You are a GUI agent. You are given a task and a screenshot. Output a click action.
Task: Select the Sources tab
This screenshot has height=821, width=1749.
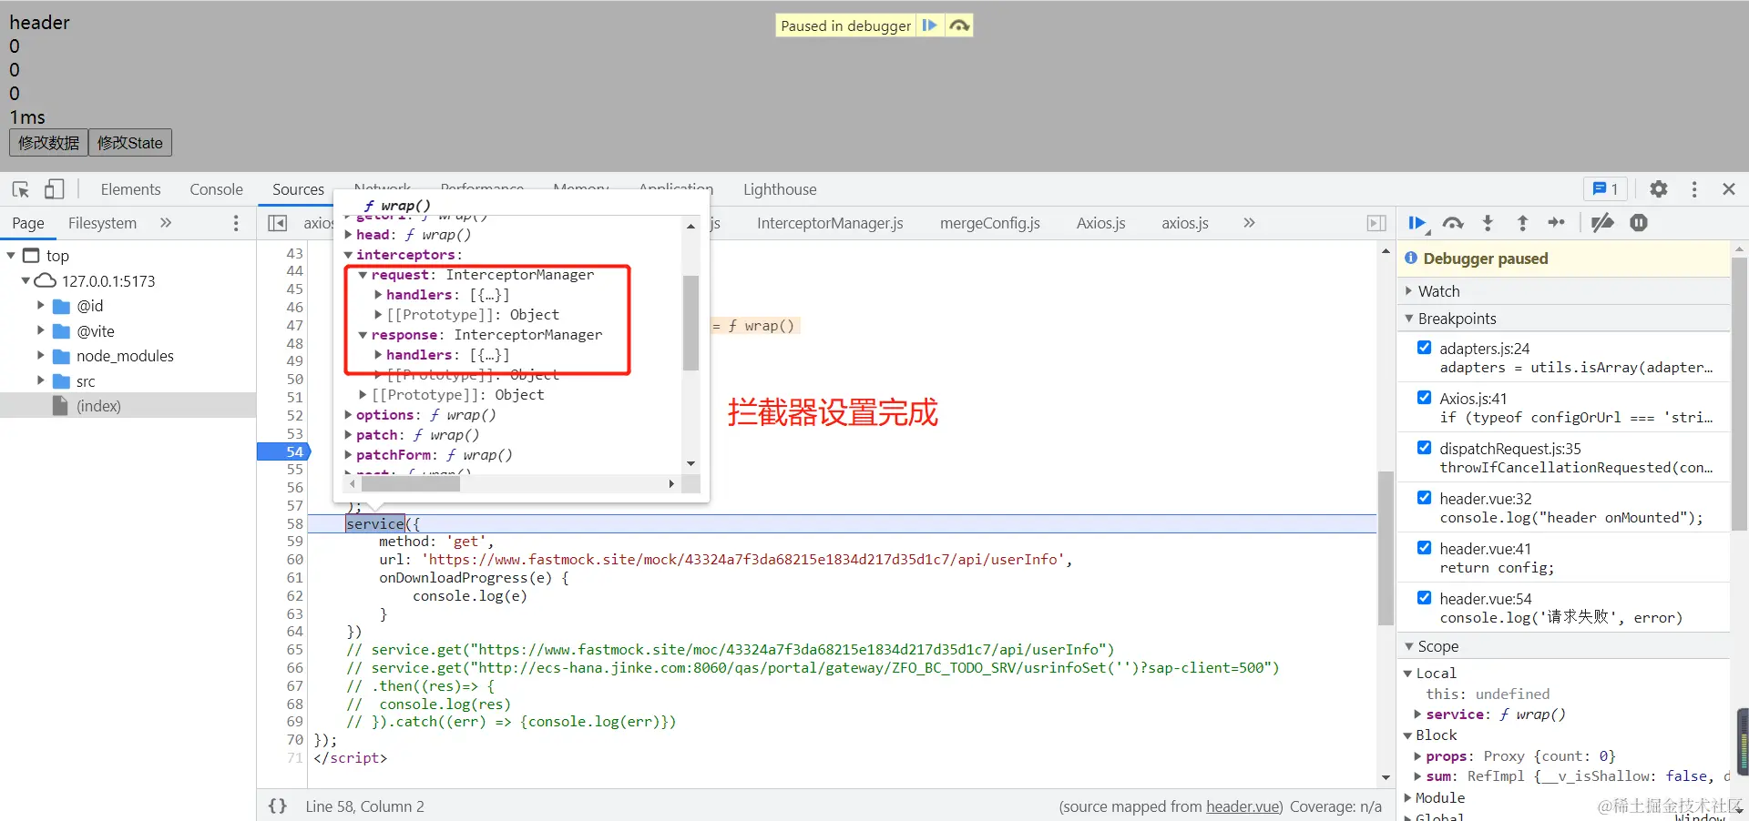click(298, 189)
